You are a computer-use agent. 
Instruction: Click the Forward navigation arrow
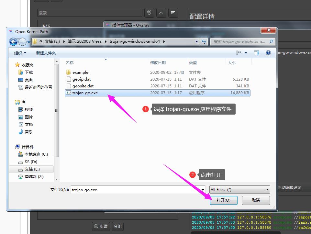[22, 42]
